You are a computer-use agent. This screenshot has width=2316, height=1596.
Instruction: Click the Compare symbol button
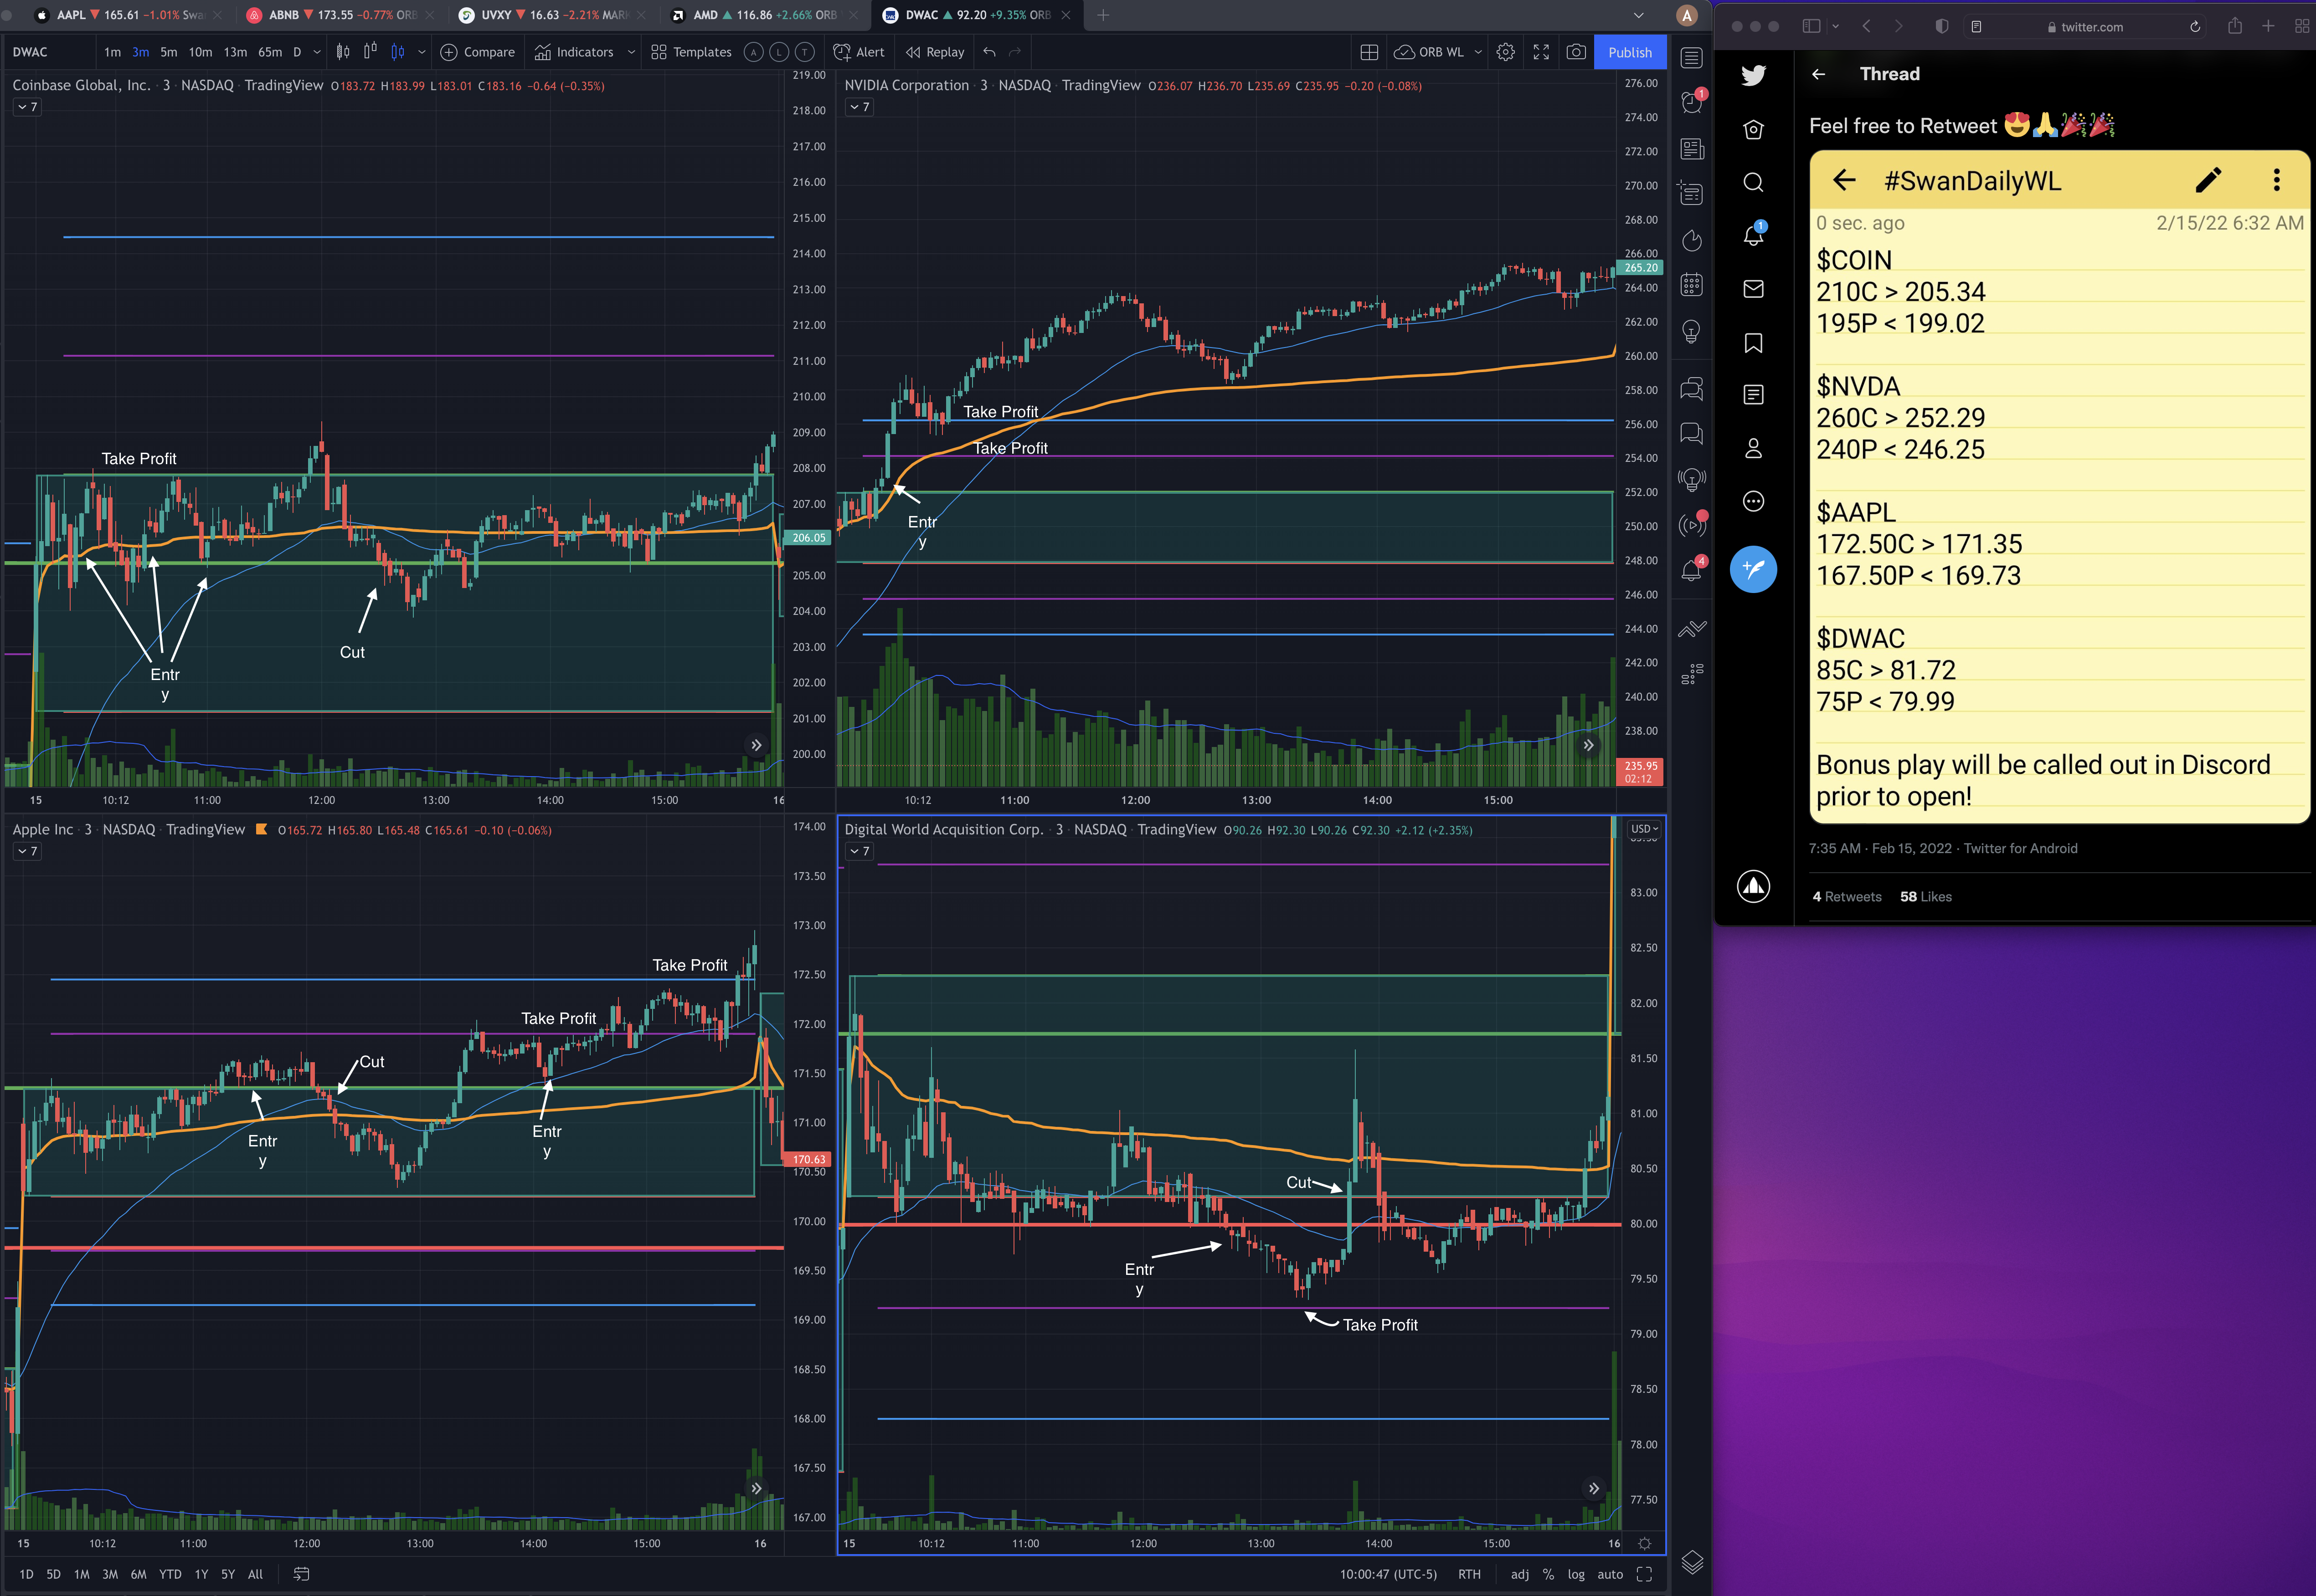[478, 52]
